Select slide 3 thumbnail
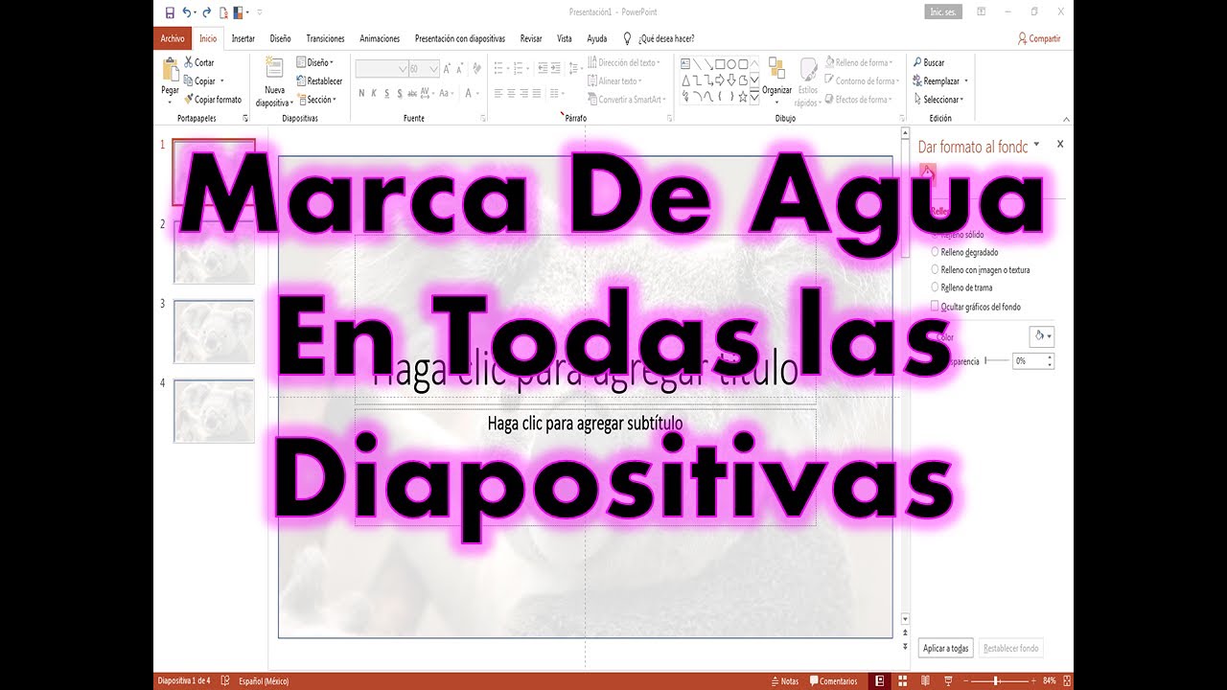This screenshot has height=690, width=1227. tap(214, 332)
